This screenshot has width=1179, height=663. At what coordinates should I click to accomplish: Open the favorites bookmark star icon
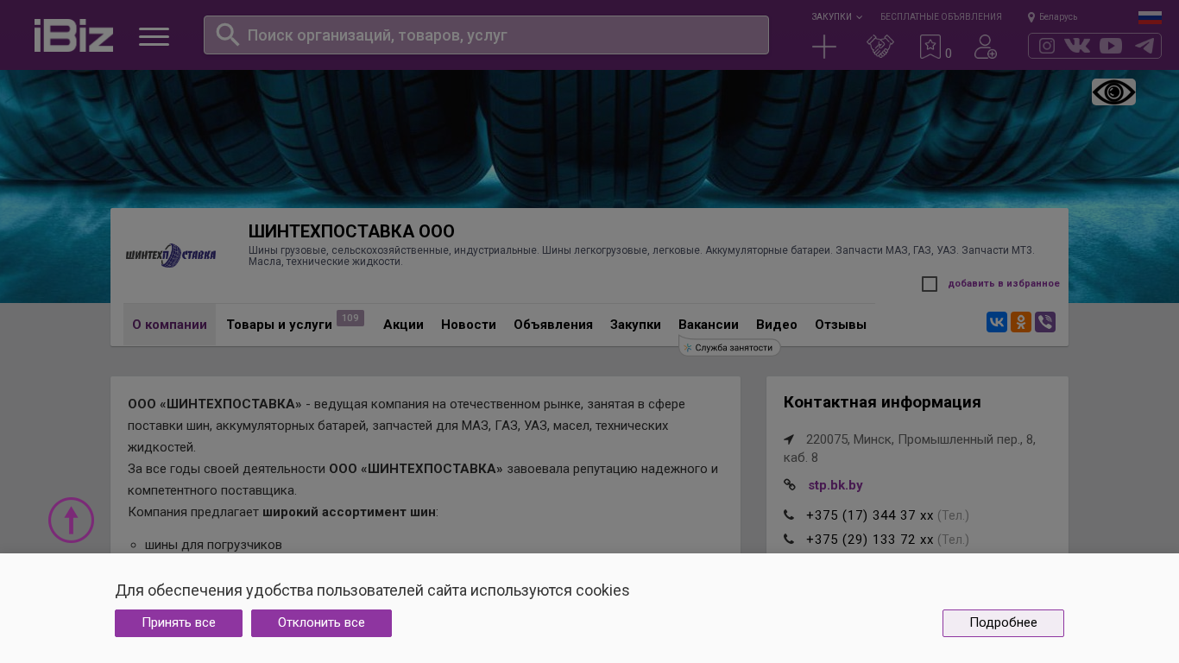(x=930, y=47)
